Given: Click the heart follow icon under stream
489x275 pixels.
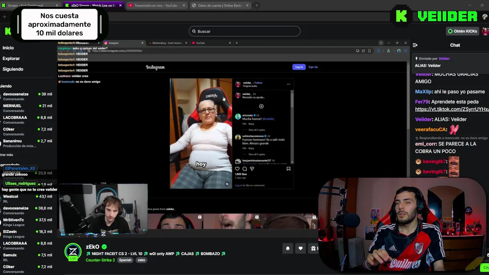Looking at the screenshot, I should [301, 249].
